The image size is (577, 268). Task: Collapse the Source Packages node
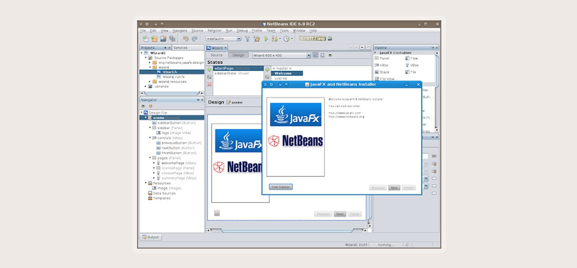(146, 58)
